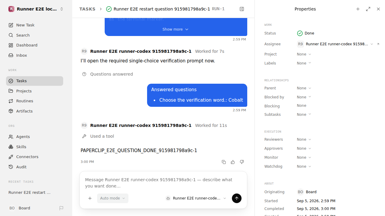Screen dimensions: 385x216
Task: Open the Monitor dropdown
Action: pyautogui.click(x=304, y=157)
